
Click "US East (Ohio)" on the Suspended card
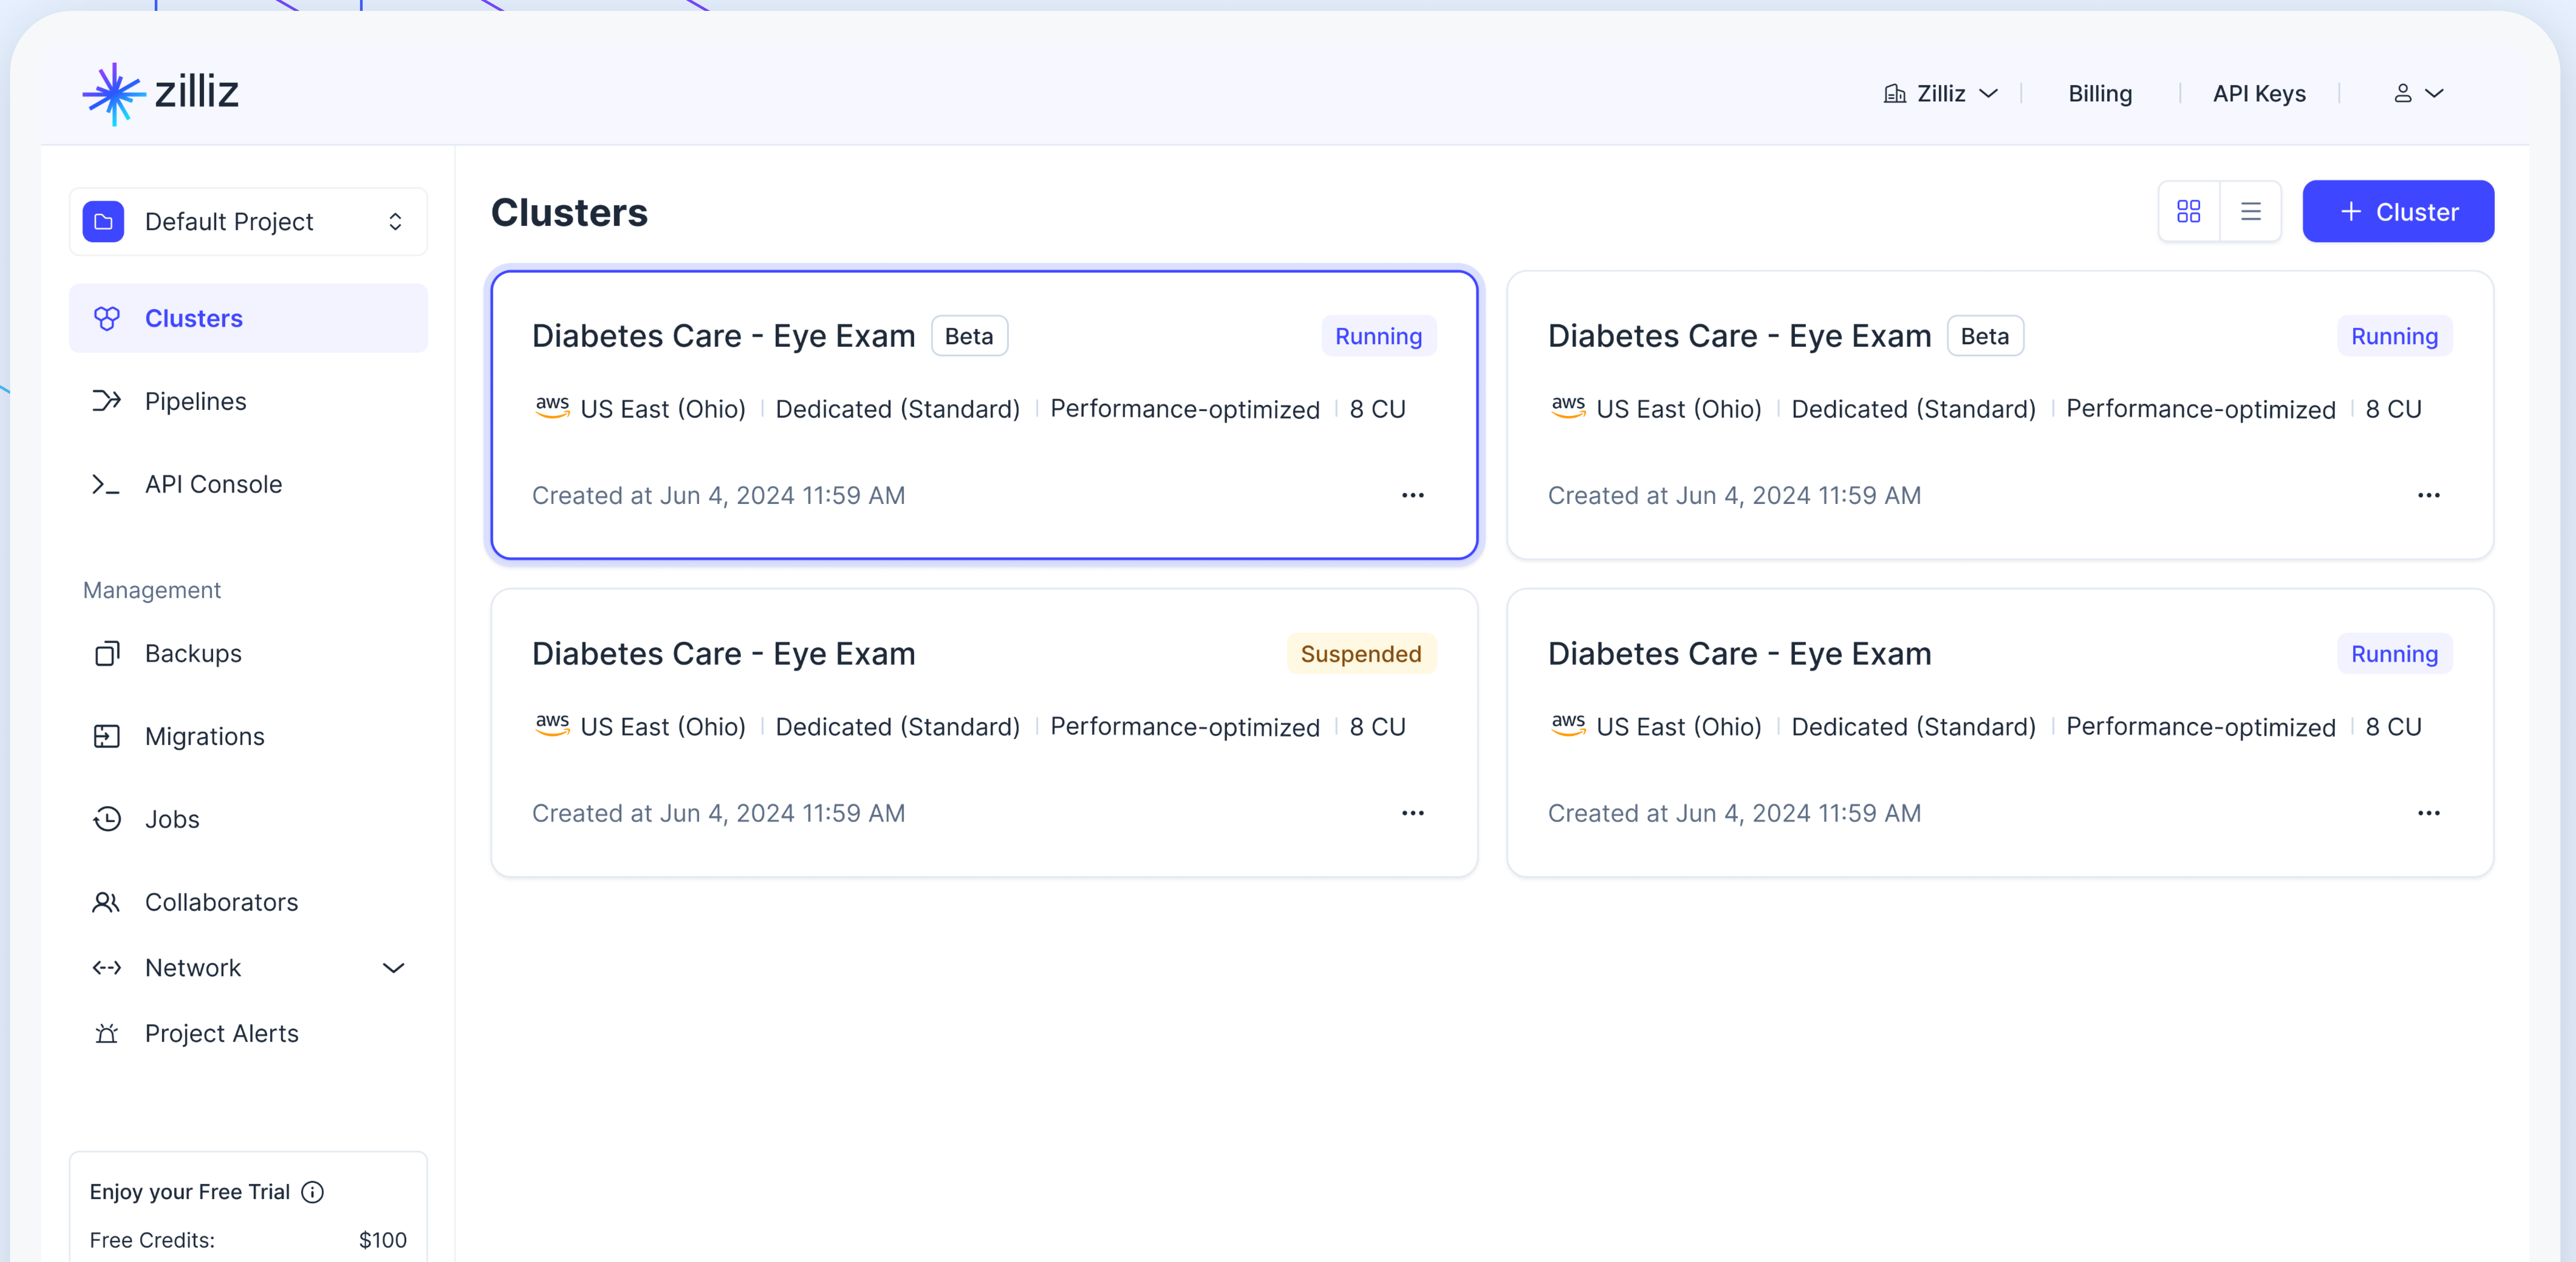pyautogui.click(x=663, y=727)
